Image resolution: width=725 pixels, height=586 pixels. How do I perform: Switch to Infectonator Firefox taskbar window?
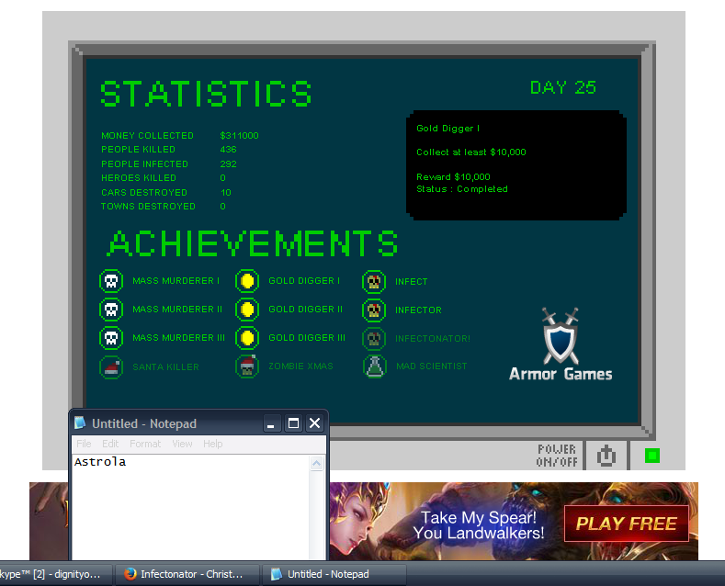(x=187, y=574)
